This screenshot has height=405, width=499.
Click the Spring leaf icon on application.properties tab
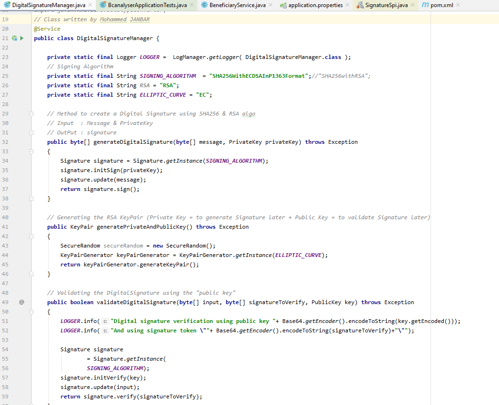283,5
